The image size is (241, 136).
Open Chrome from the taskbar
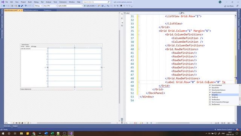(34, 133)
